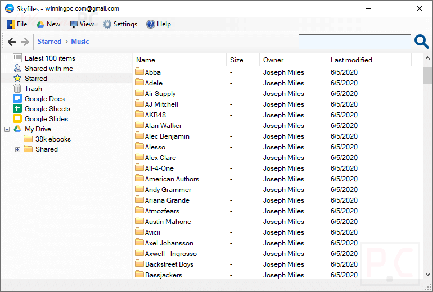433x292 pixels.
Task: Open the Settings menu
Action: click(120, 24)
